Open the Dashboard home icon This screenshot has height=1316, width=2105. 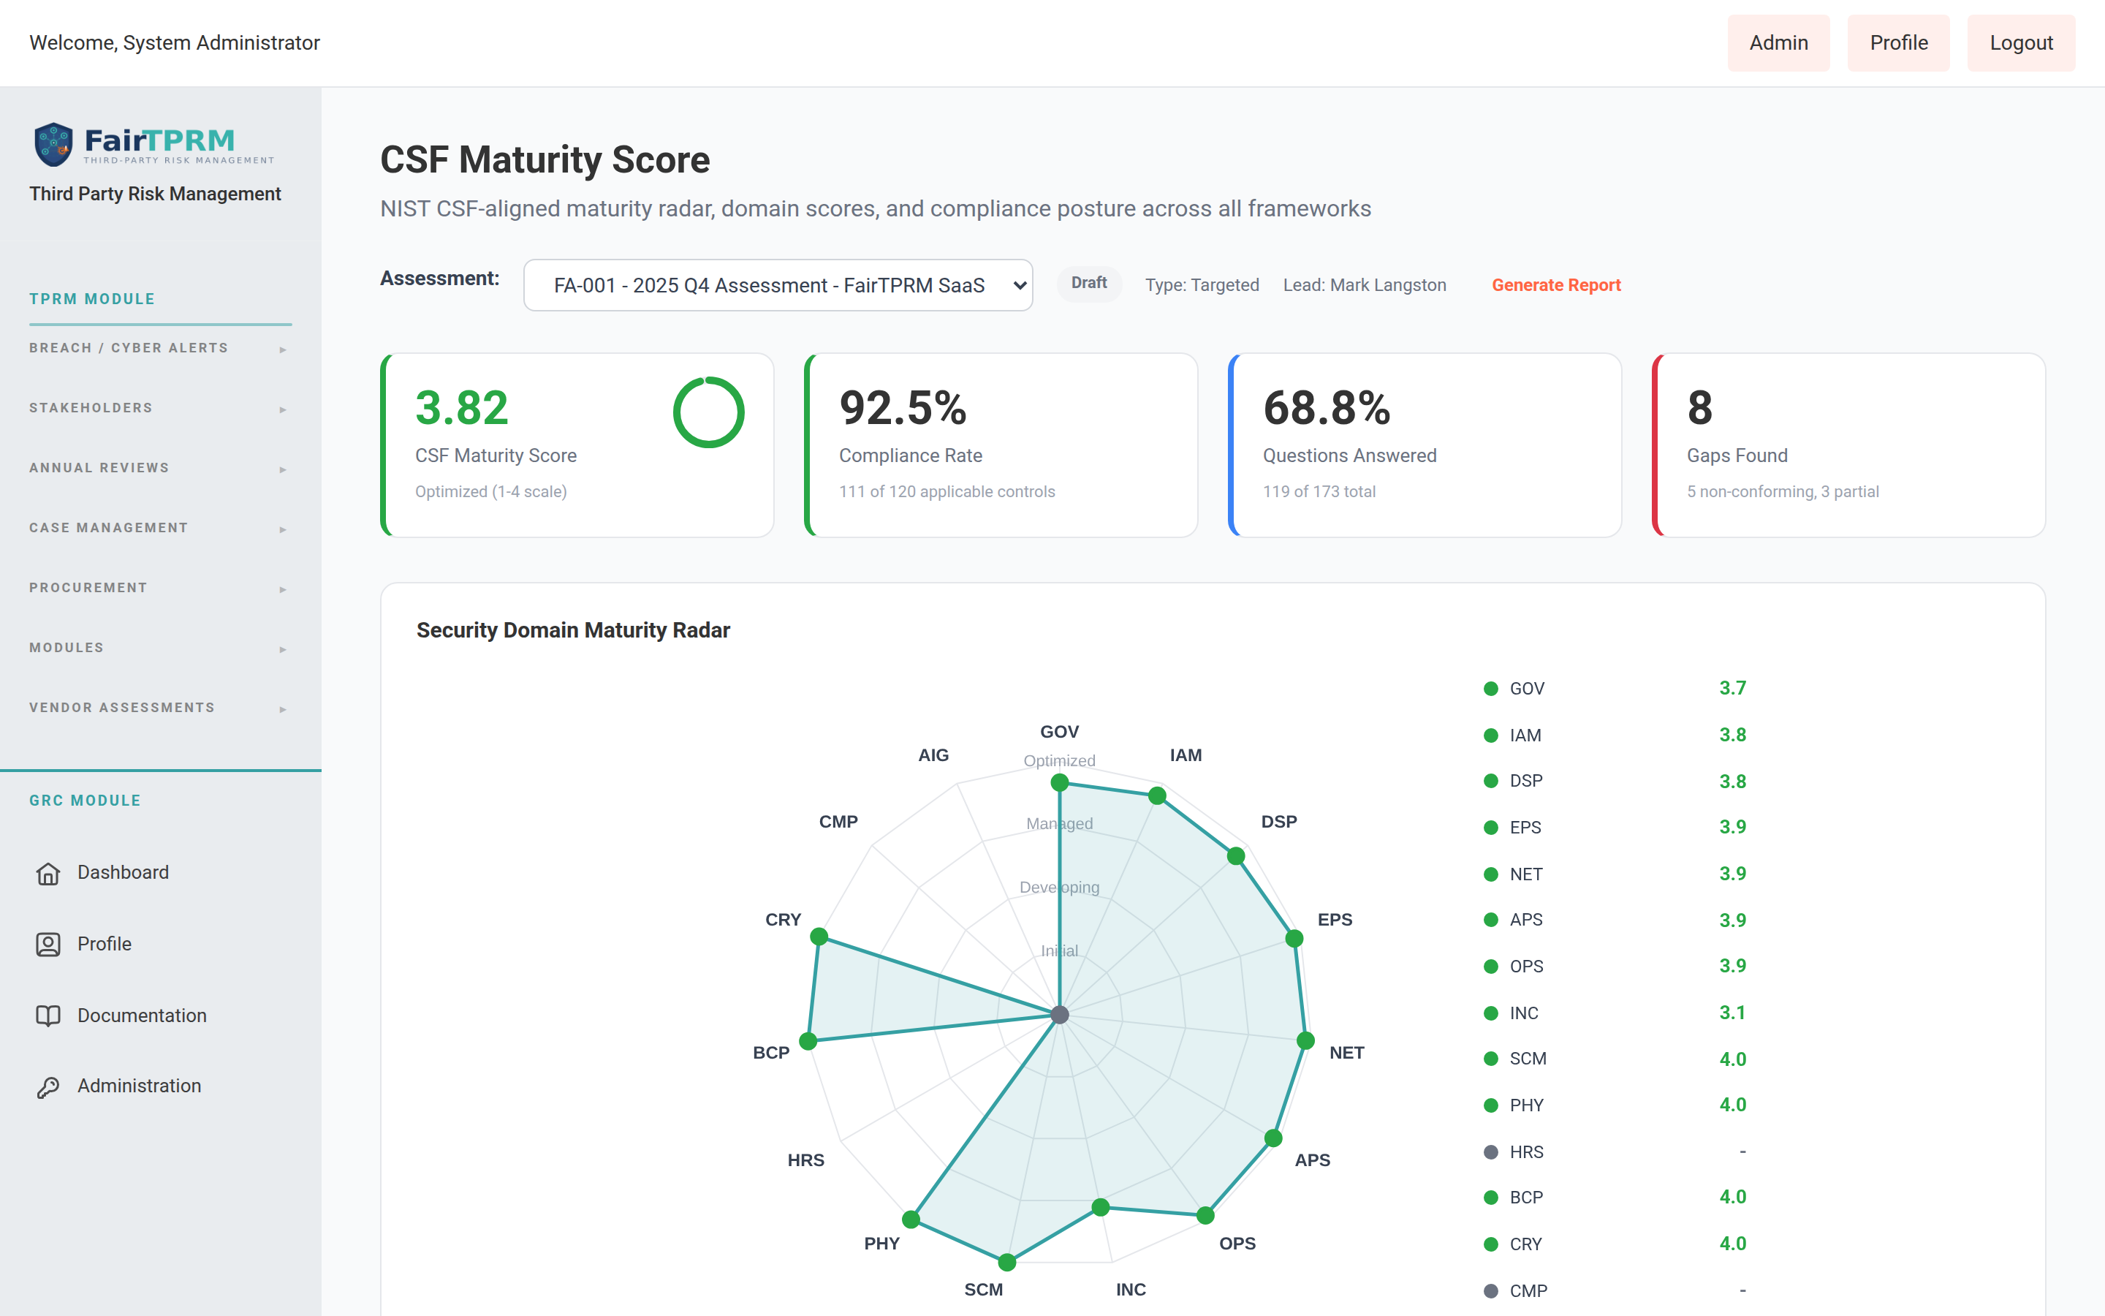[48, 873]
